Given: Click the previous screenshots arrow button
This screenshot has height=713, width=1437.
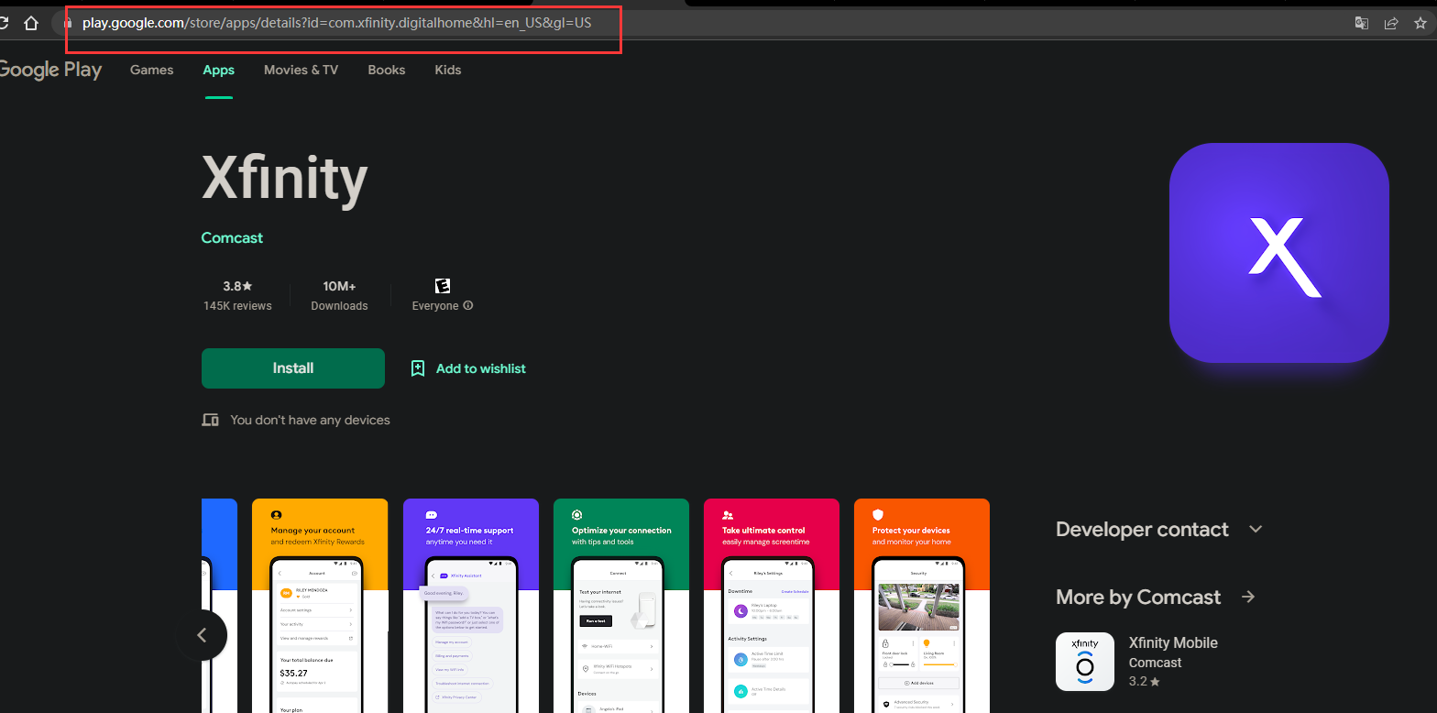Looking at the screenshot, I should click(x=202, y=635).
